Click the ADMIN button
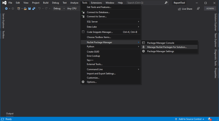This screenshot has height=121, width=219. 210,8
